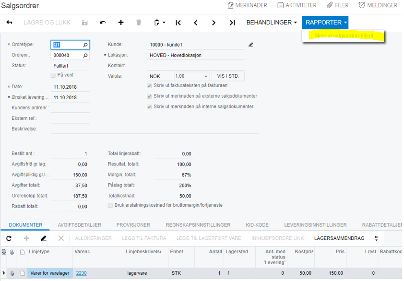Open item 2230 link
The width and height of the screenshot is (404, 281).
click(82, 273)
